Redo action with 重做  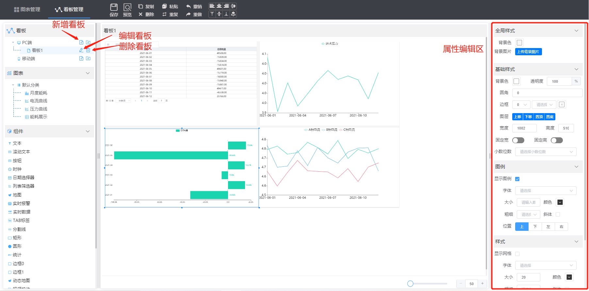coord(194,14)
